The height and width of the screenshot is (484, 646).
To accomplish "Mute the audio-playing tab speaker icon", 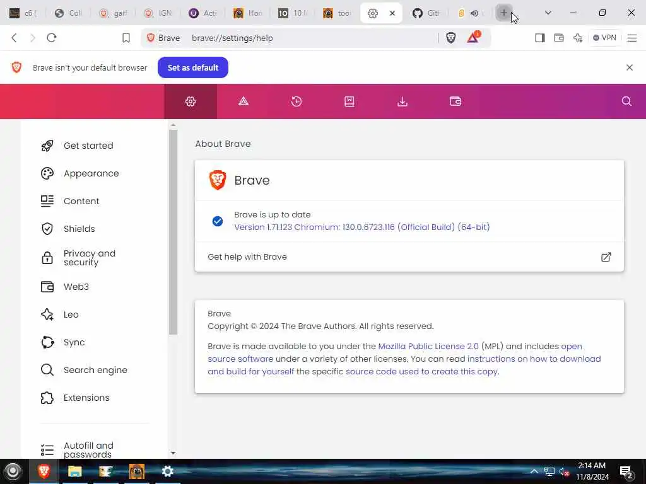I will (x=474, y=13).
